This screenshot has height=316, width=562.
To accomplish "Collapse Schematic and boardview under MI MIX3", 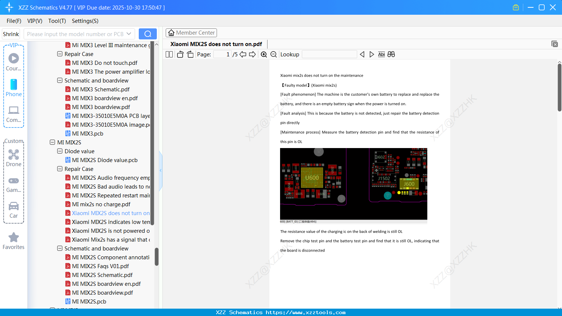I will (x=60, y=81).
